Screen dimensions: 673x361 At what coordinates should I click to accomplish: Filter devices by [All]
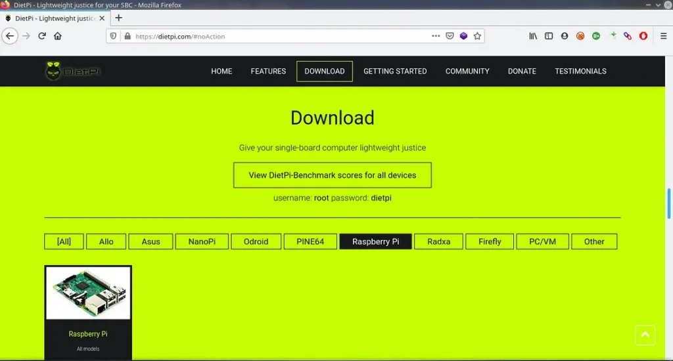pyautogui.click(x=64, y=242)
